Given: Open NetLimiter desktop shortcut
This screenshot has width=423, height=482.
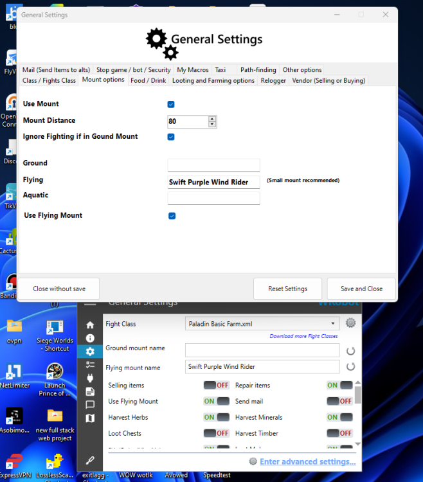Looking at the screenshot, I should coord(14,376).
